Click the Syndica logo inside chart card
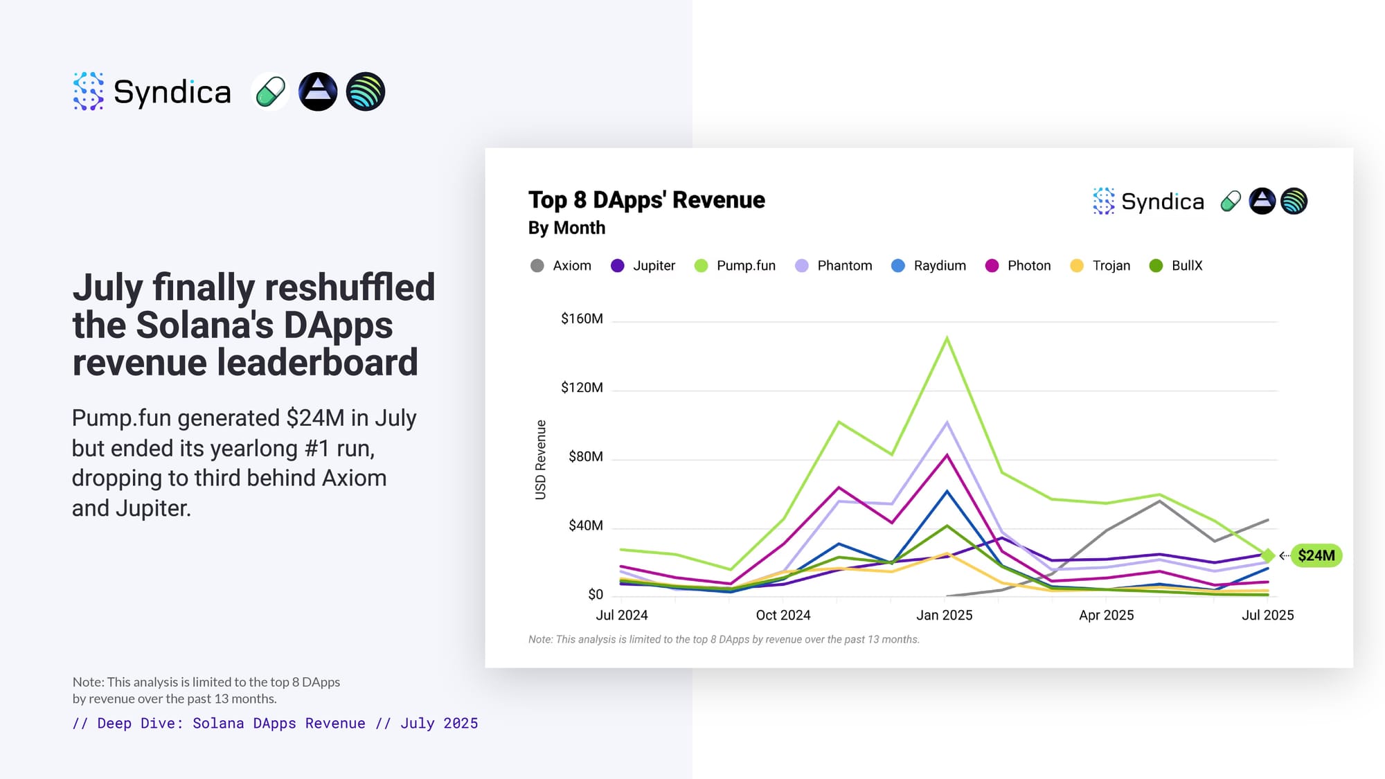This screenshot has height=779, width=1385. [x=1148, y=202]
